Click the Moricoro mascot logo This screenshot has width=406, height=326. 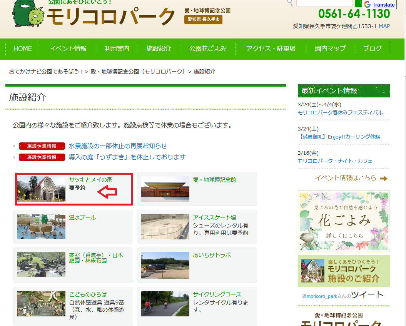(x=28, y=13)
